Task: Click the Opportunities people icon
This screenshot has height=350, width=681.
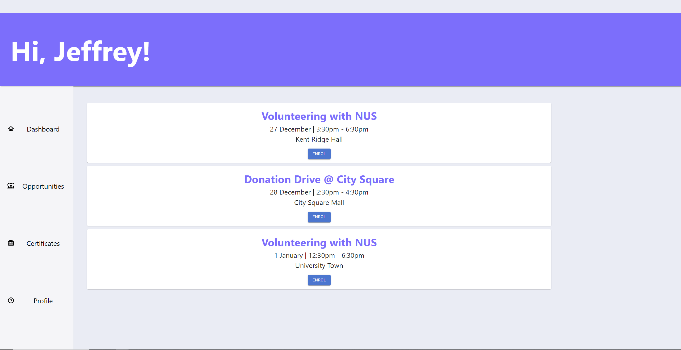Action: pyautogui.click(x=11, y=186)
